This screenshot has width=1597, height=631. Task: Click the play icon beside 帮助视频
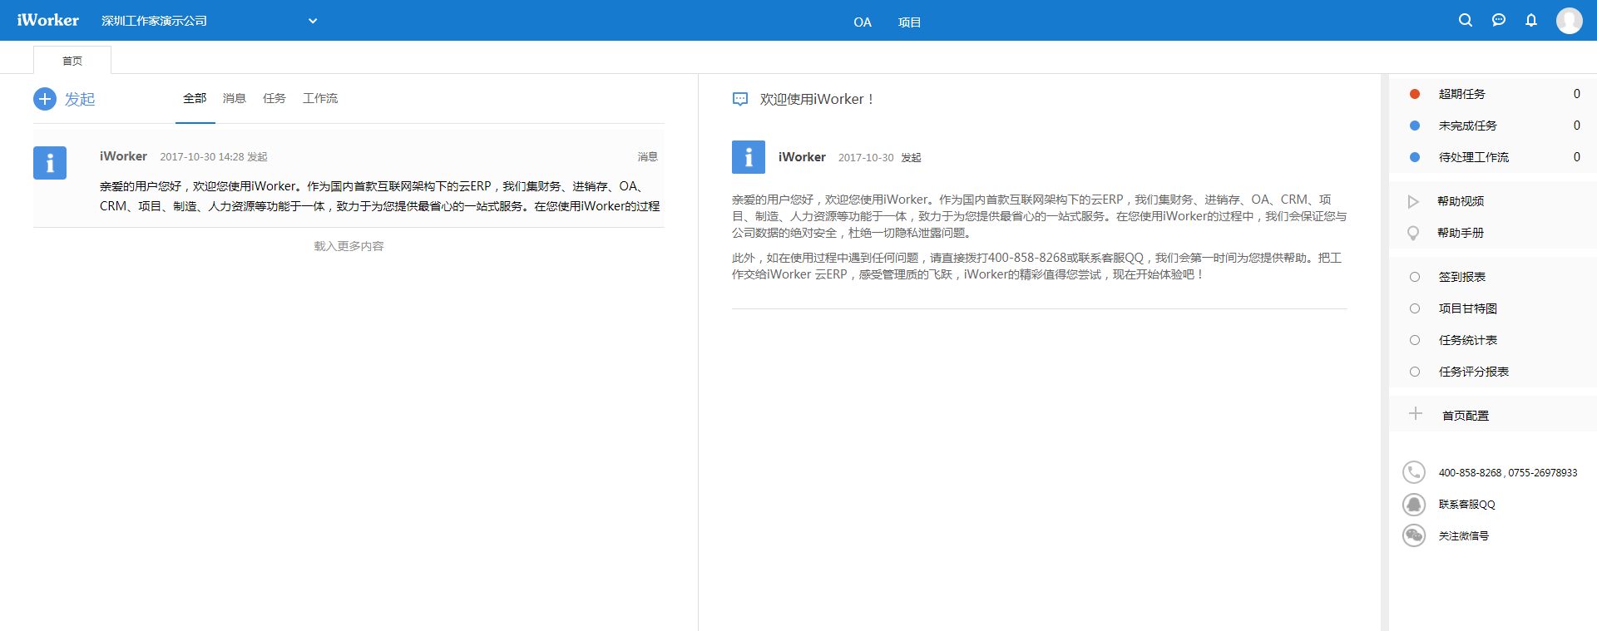1413,201
